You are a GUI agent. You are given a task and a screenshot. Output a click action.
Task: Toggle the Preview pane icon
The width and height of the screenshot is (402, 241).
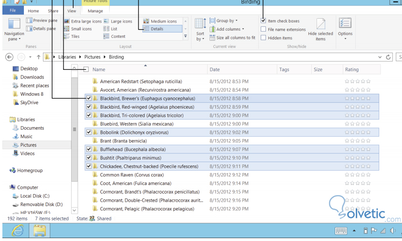pyautogui.click(x=29, y=20)
